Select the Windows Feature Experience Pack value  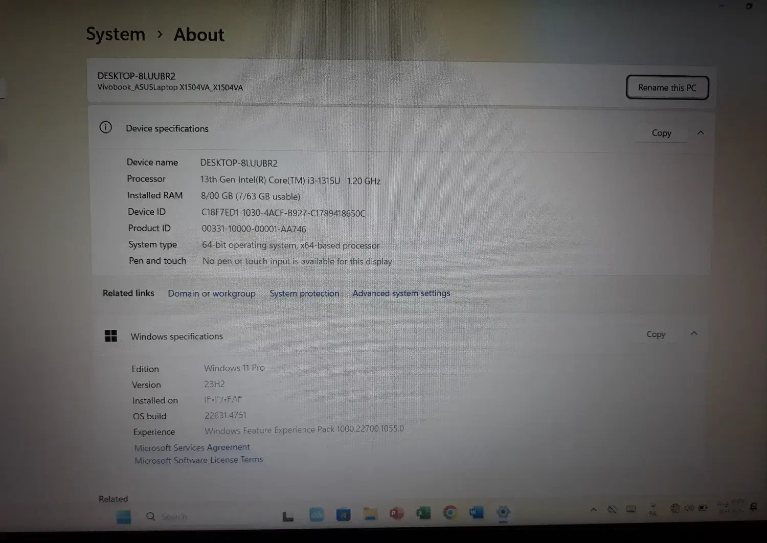304,429
